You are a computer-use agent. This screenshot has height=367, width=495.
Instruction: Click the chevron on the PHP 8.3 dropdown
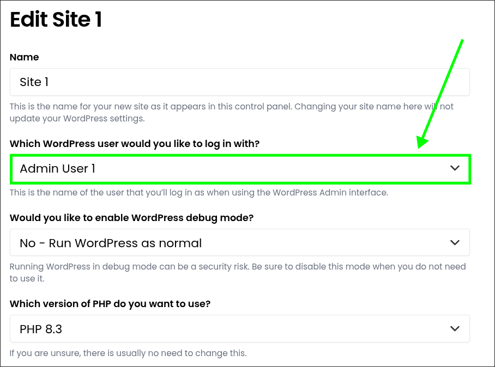(455, 328)
